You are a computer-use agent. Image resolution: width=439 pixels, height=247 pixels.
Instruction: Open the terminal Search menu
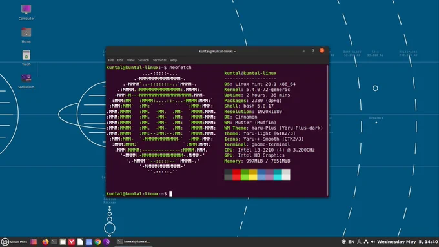(143, 60)
